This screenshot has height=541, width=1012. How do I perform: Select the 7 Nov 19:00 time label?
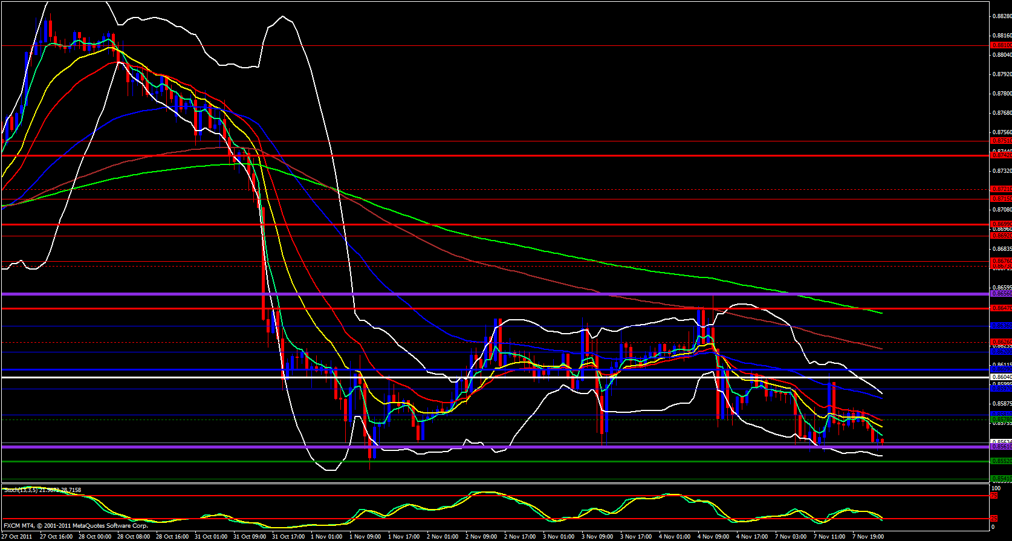click(868, 537)
